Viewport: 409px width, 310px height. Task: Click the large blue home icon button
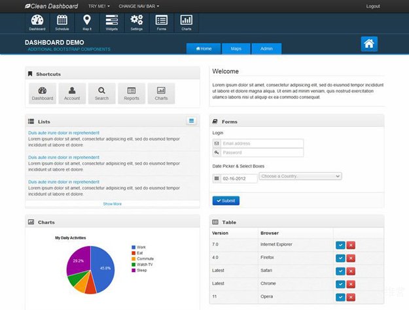coord(369,44)
